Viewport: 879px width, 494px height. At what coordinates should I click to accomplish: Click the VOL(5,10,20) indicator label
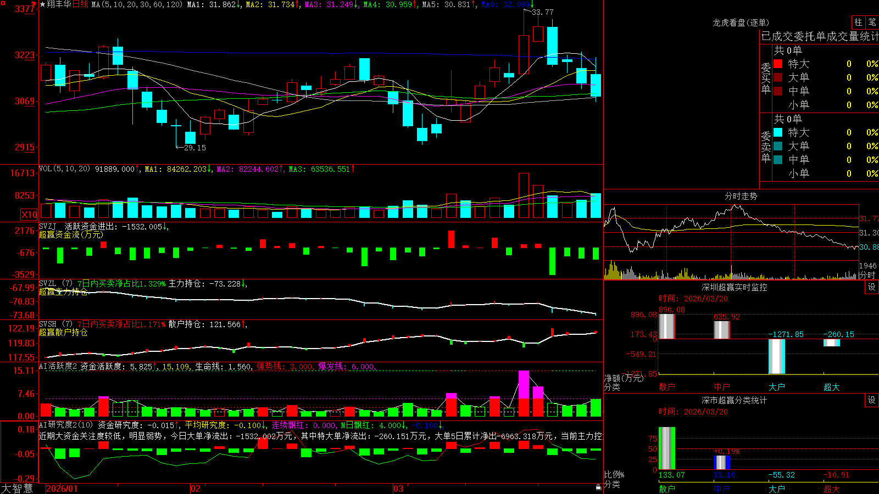[x=64, y=169]
